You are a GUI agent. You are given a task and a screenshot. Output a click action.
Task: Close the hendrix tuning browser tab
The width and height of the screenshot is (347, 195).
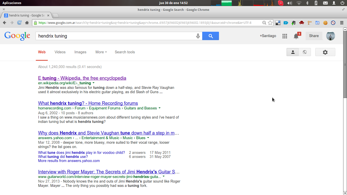click(x=48, y=15)
